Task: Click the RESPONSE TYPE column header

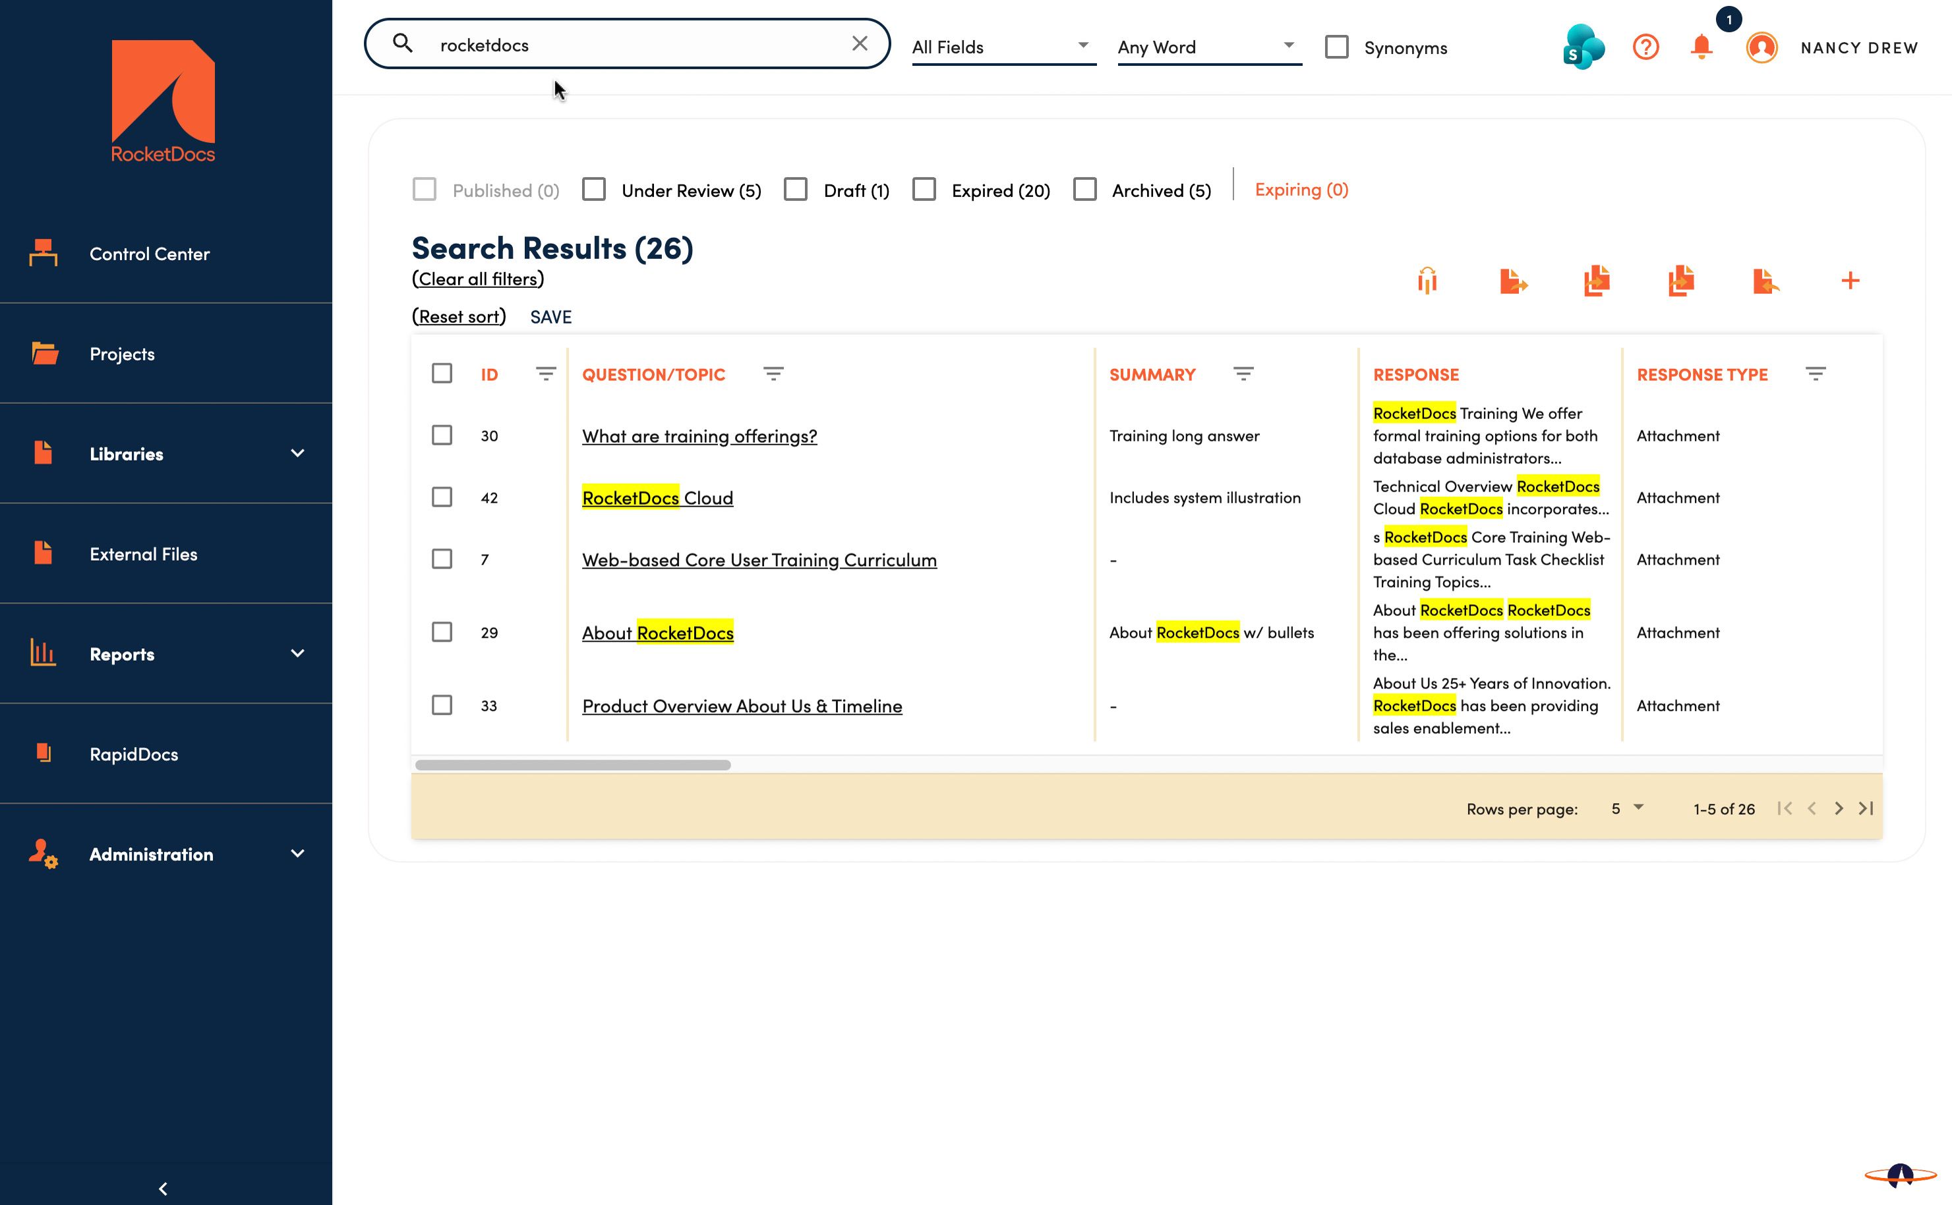Action: pos(1701,375)
